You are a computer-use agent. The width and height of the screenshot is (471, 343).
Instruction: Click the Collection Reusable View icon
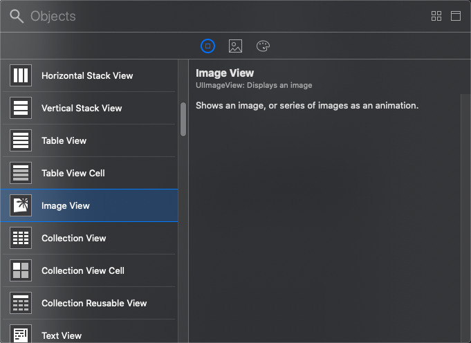21,303
